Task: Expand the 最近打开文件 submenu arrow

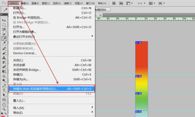Action: tap(92, 36)
